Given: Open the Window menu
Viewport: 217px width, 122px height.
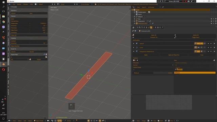Looking at the screenshot, I should pyautogui.click(x=26, y=4).
